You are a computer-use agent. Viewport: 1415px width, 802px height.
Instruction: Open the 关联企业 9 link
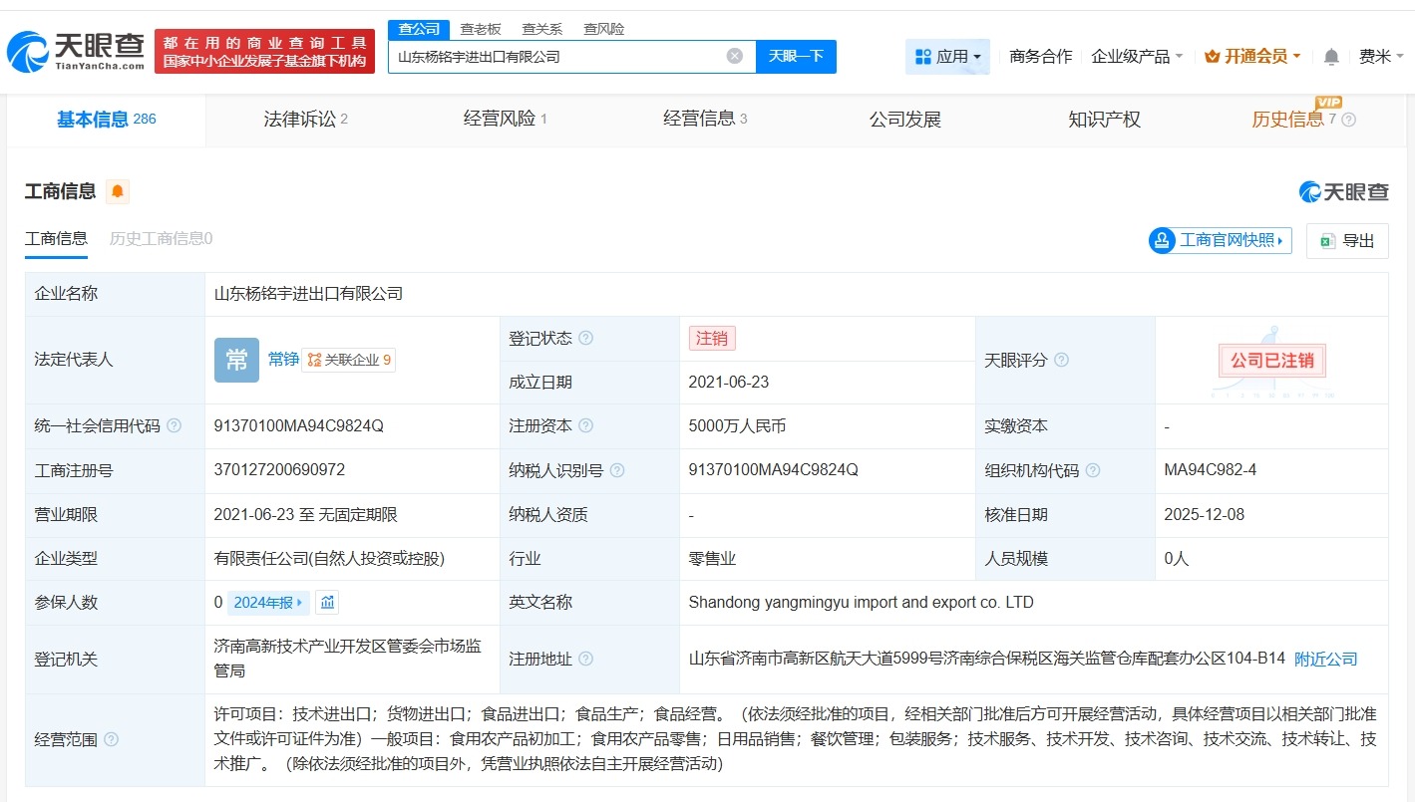(348, 360)
